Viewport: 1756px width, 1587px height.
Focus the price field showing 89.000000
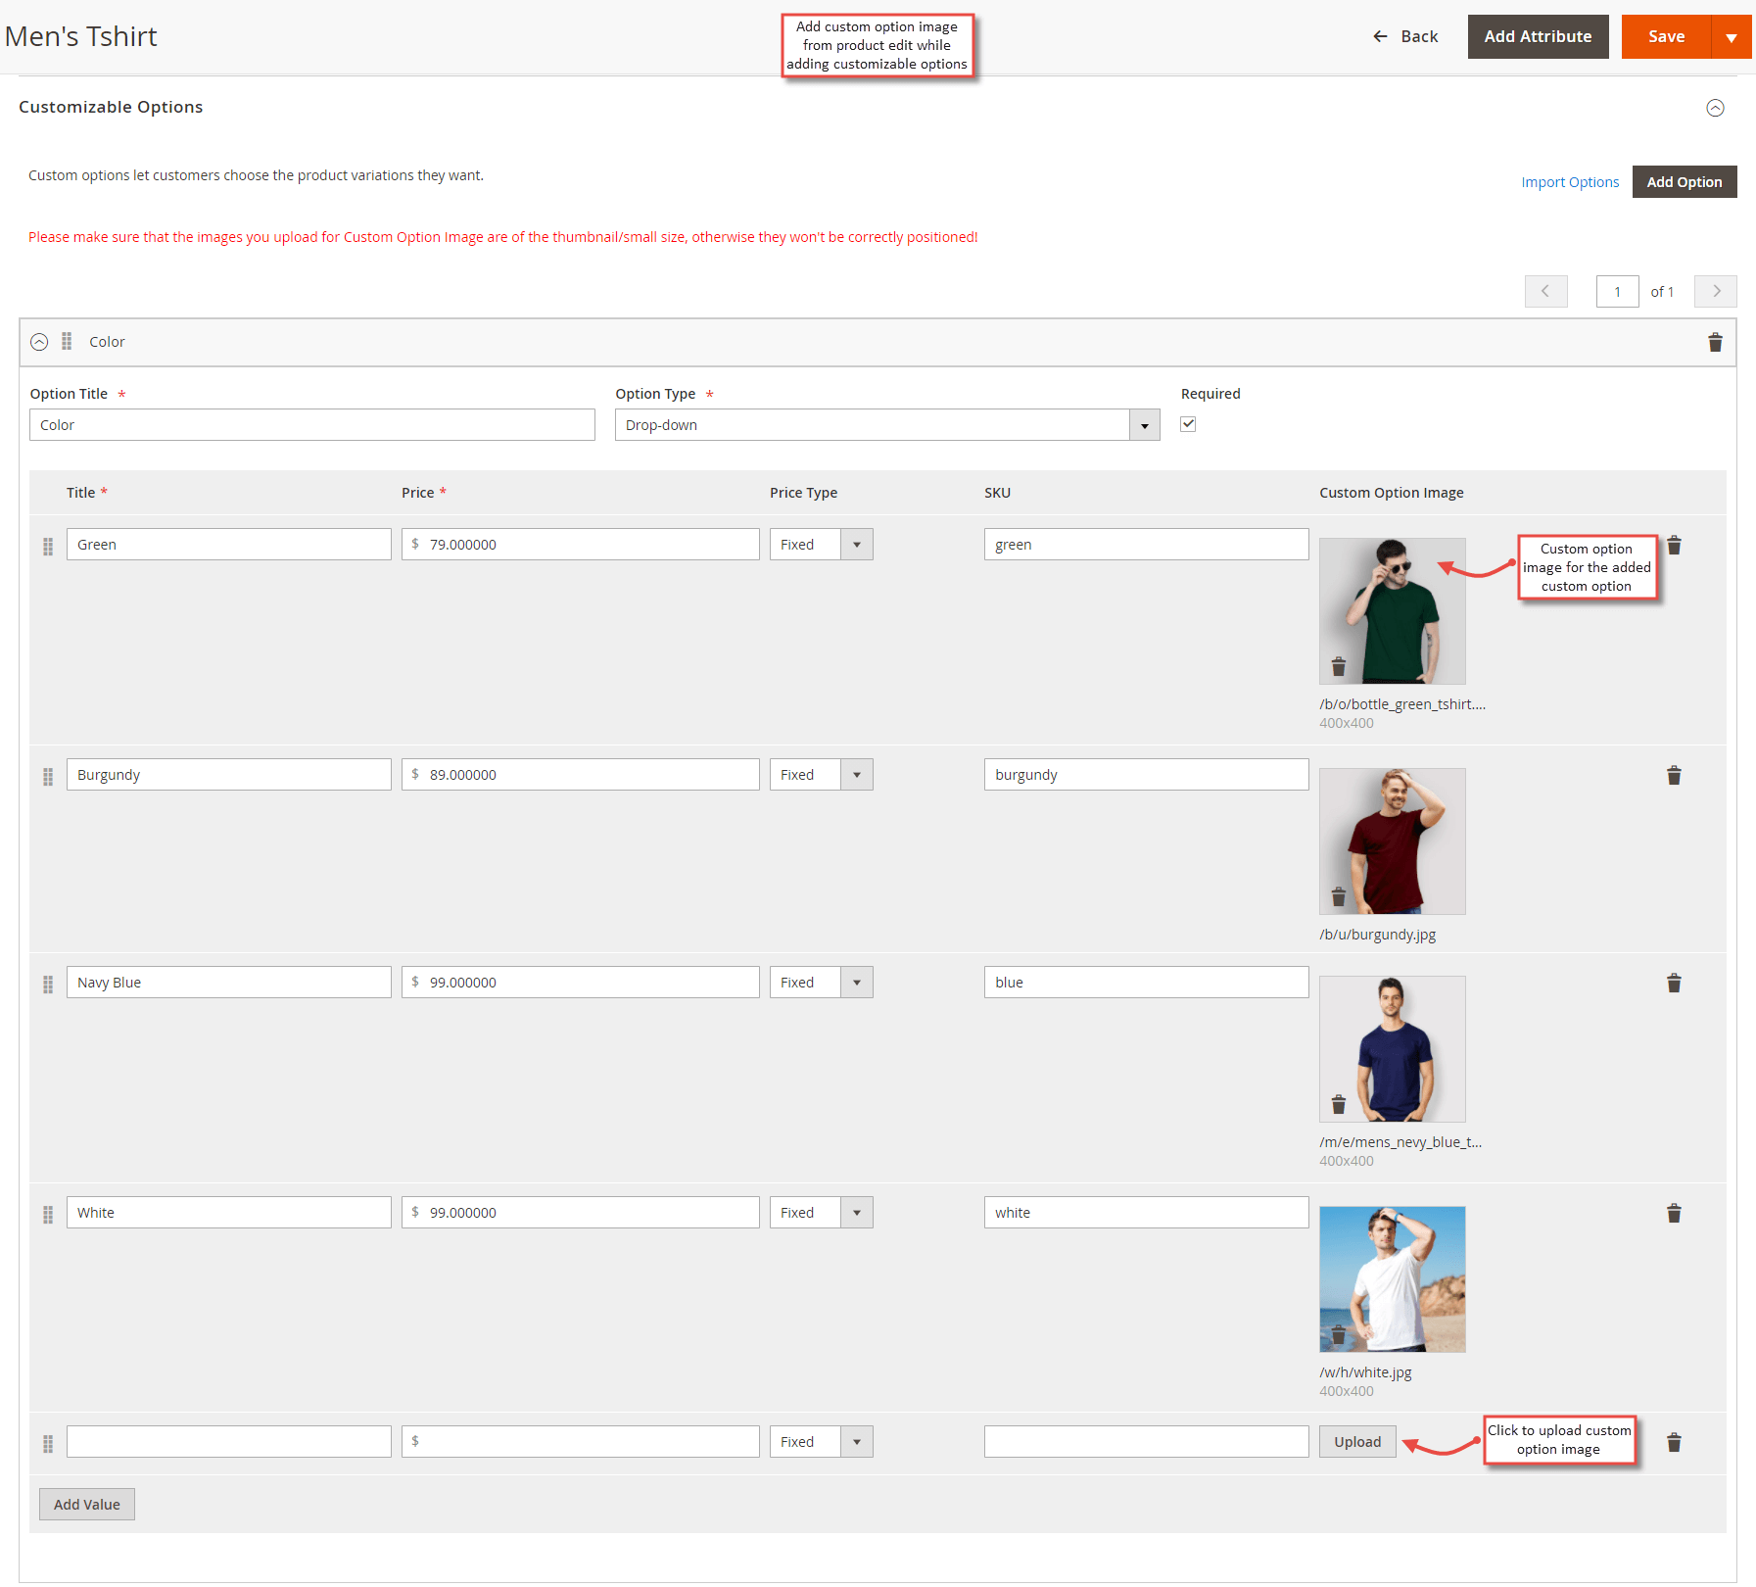[581, 775]
